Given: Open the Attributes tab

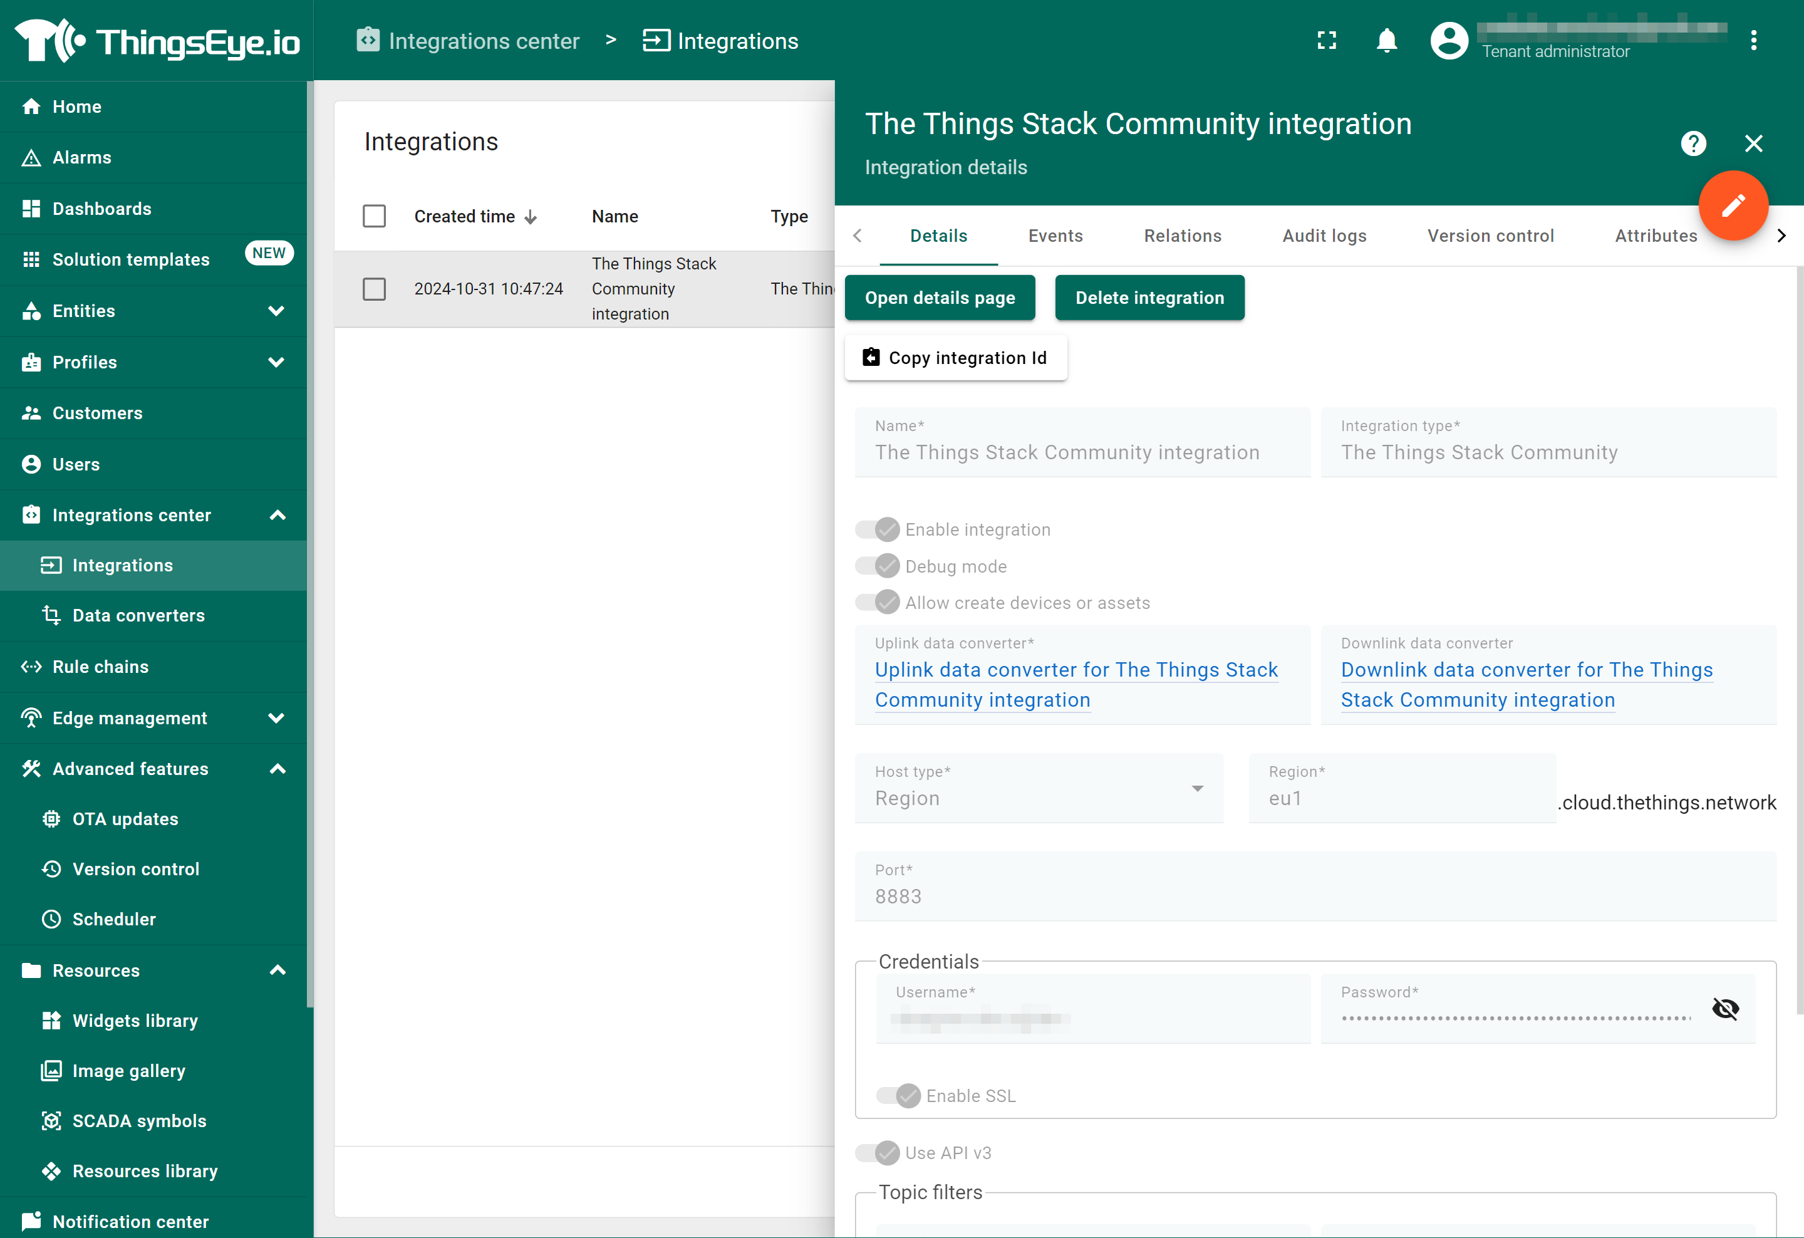Looking at the screenshot, I should pos(1656,236).
